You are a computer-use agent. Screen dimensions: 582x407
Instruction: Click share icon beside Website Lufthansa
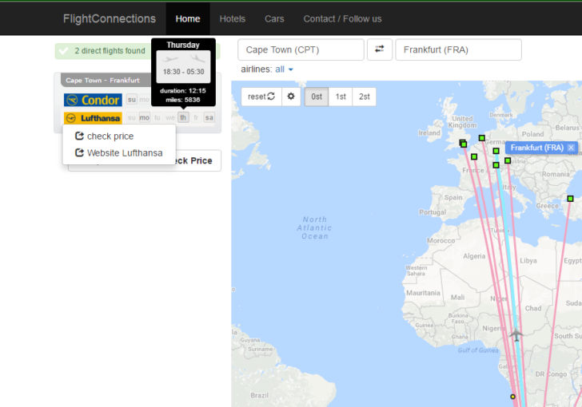coord(79,152)
